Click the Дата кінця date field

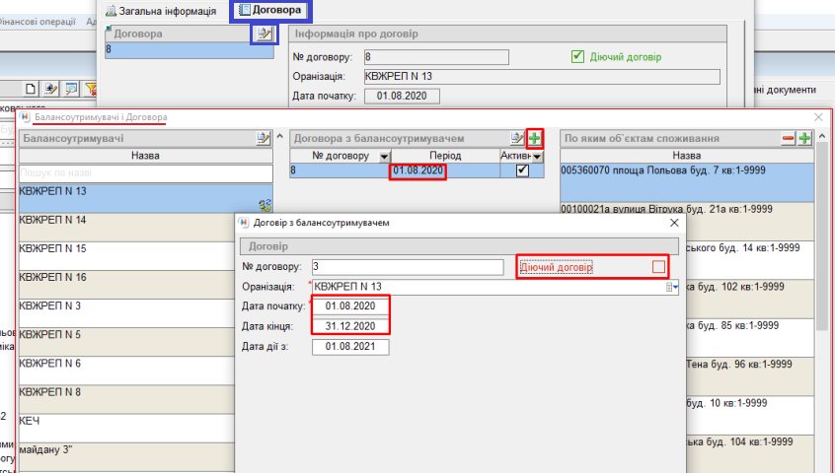pos(350,326)
